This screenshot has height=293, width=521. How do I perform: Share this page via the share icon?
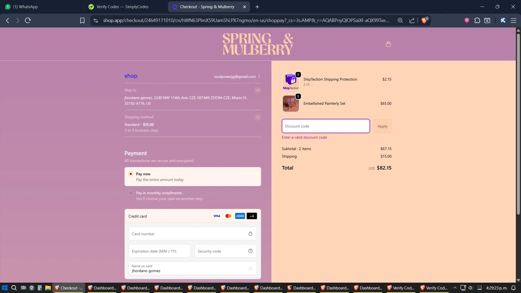click(x=412, y=20)
